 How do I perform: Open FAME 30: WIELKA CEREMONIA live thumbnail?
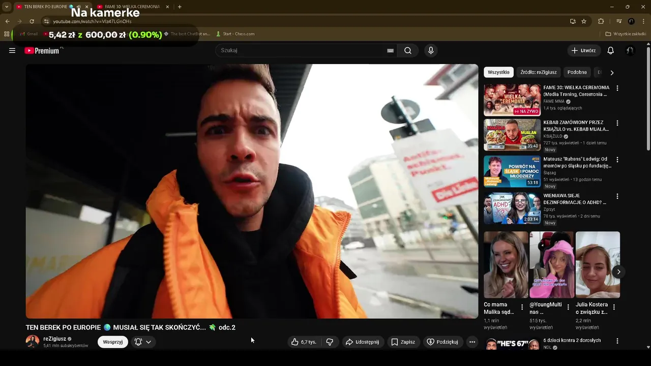(x=512, y=100)
